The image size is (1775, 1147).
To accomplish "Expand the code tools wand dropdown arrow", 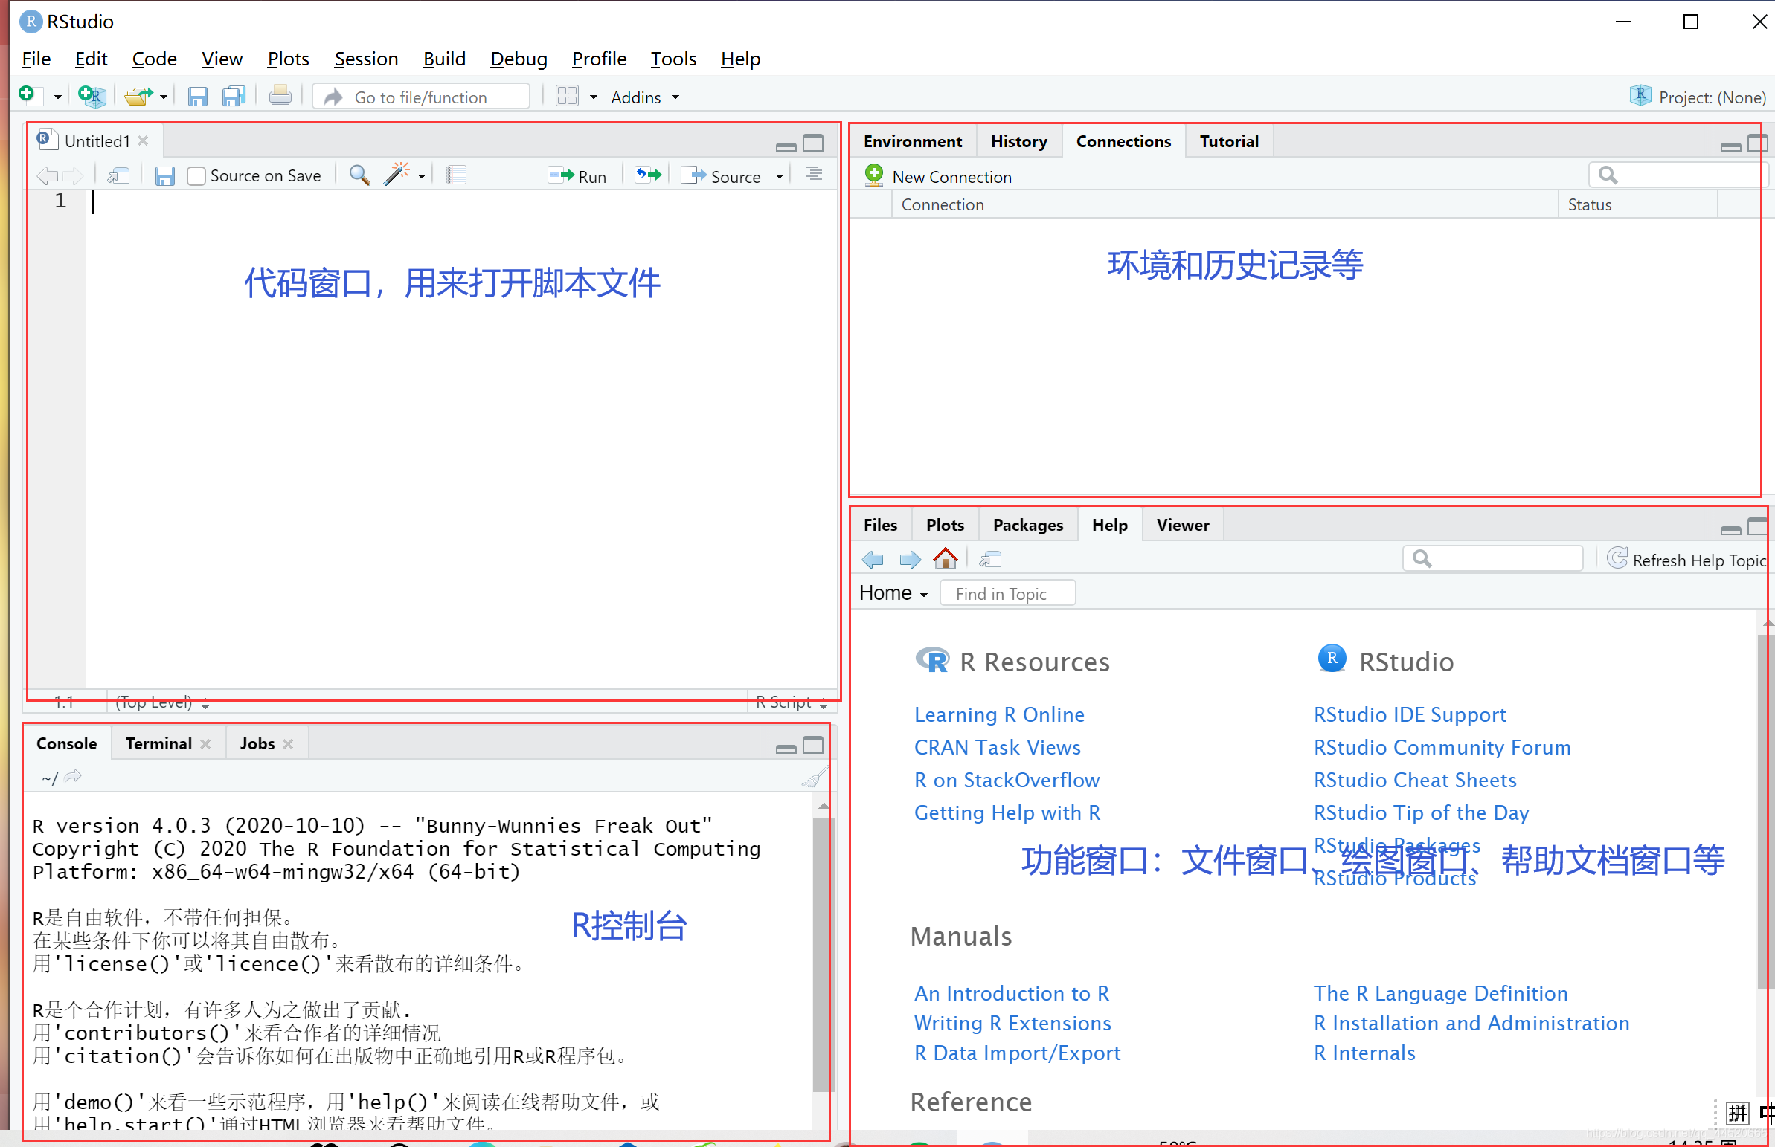I will [x=422, y=177].
